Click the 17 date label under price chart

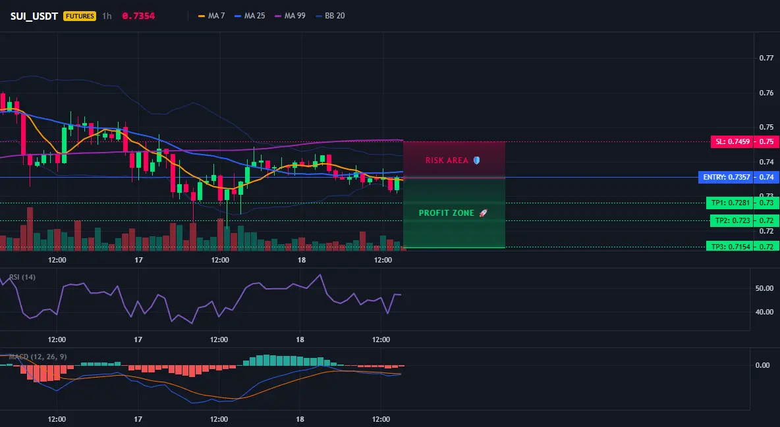(138, 260)
